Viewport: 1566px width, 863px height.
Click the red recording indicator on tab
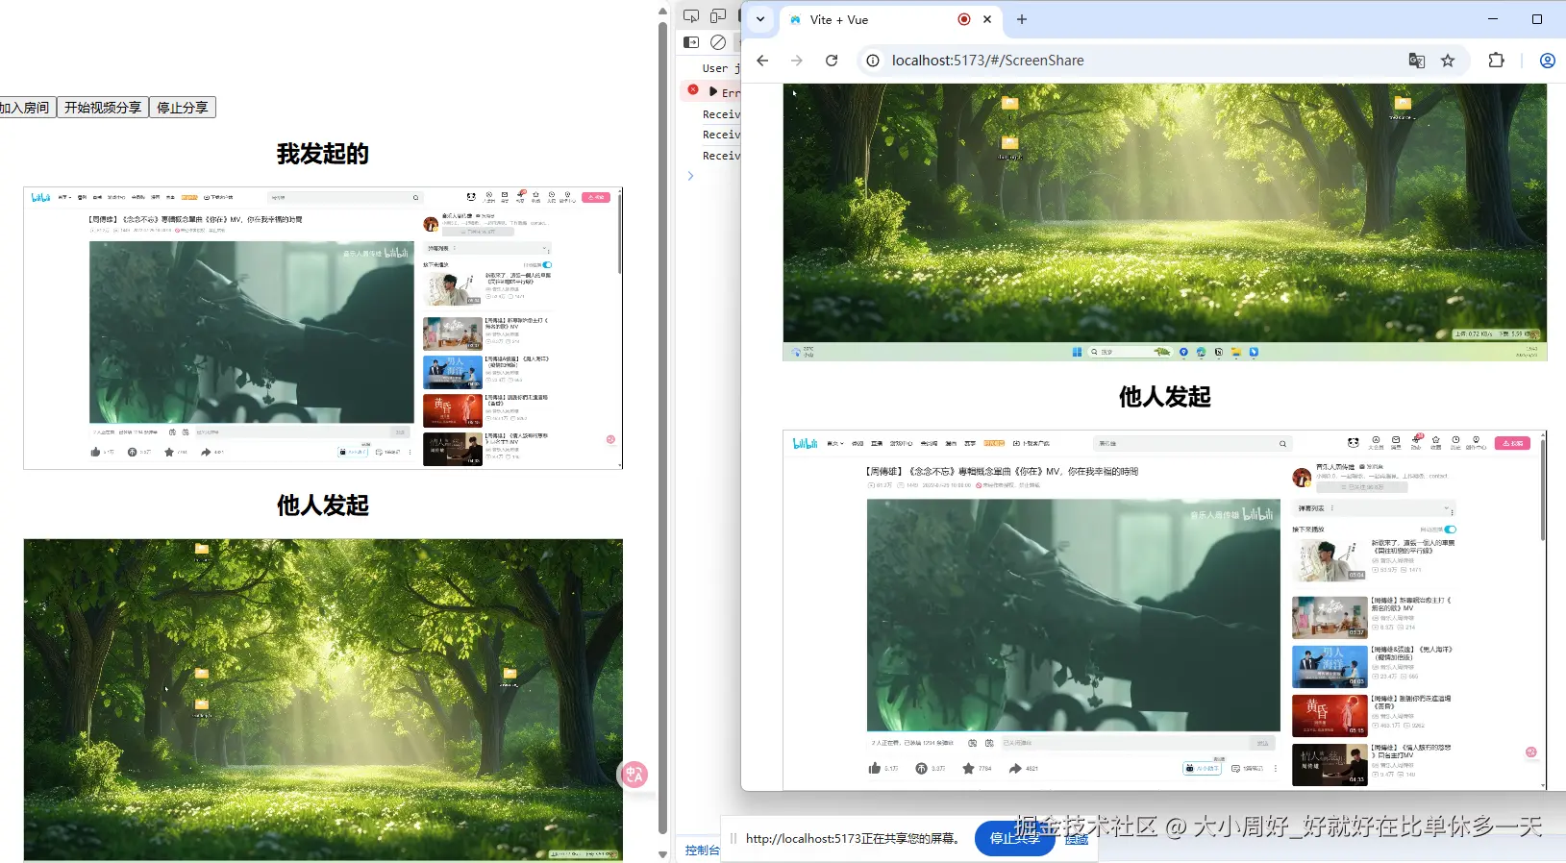964,19
